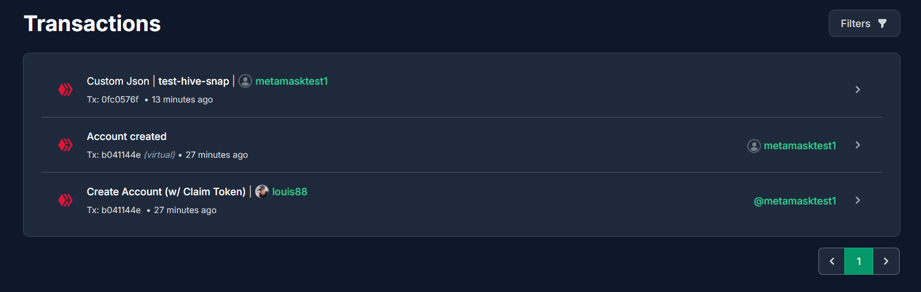Open metamasktest1 link in Custom Json row

tap(292, 81)
